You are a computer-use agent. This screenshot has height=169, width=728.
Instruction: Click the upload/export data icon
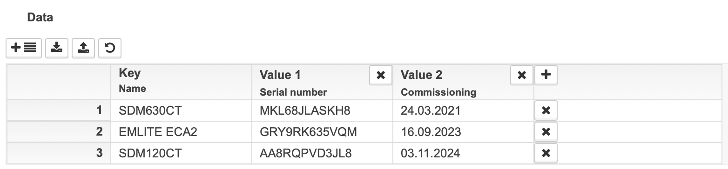83,48
